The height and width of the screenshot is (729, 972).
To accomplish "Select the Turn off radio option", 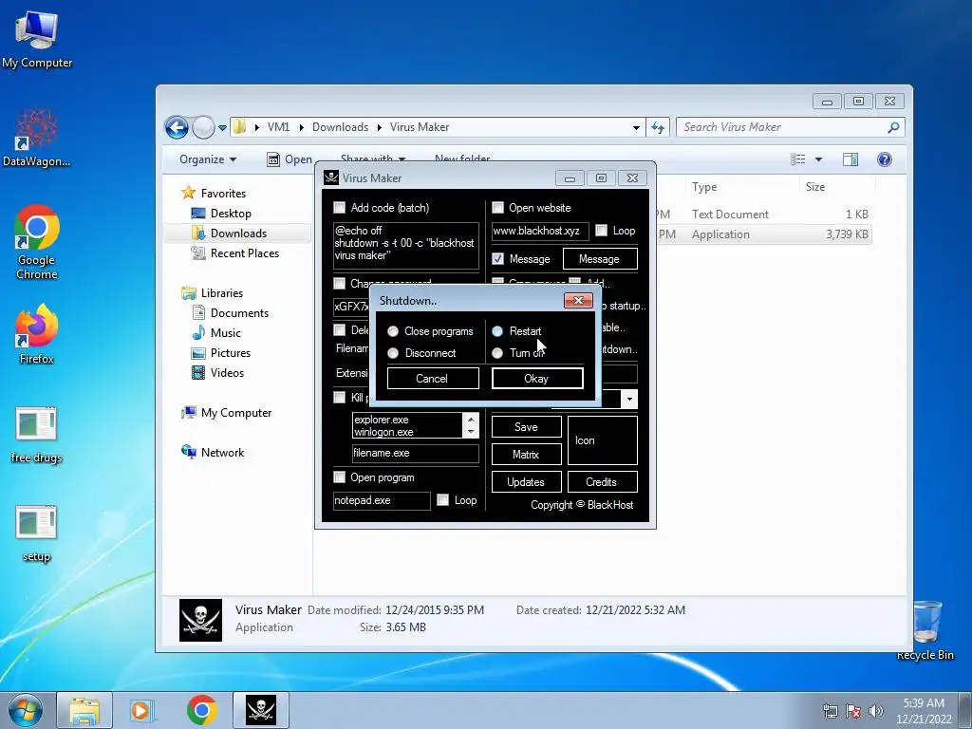I will point(497,353).
